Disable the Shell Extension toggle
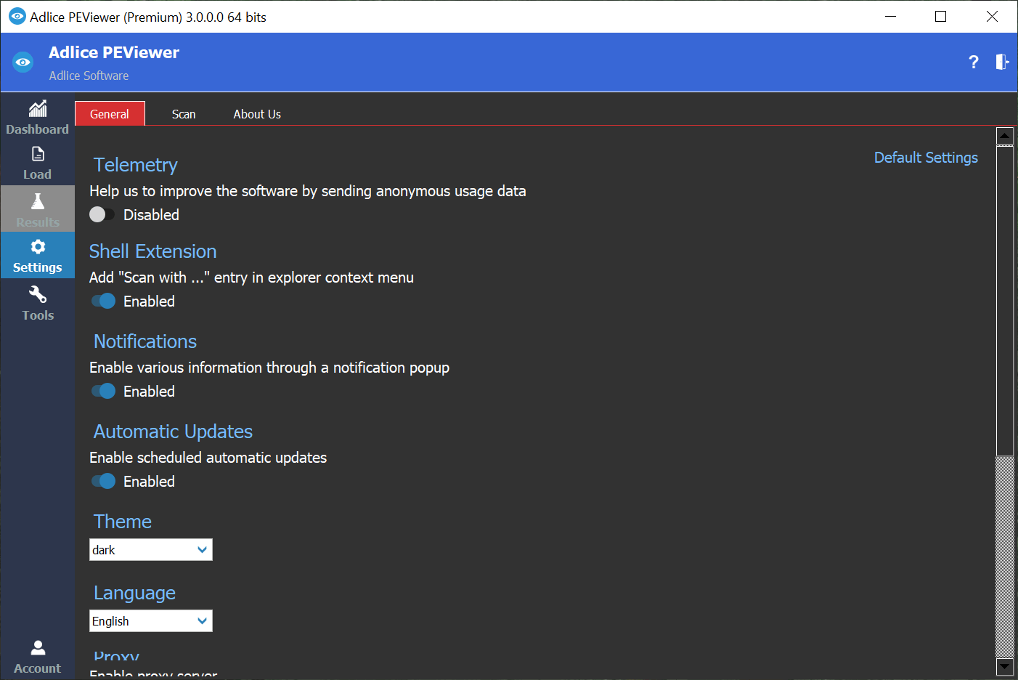The image size is (1018, 680). point(103,301)
